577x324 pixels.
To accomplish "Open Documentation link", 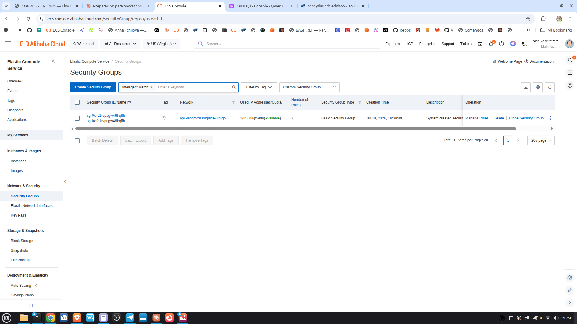I will tap(539, 61).
